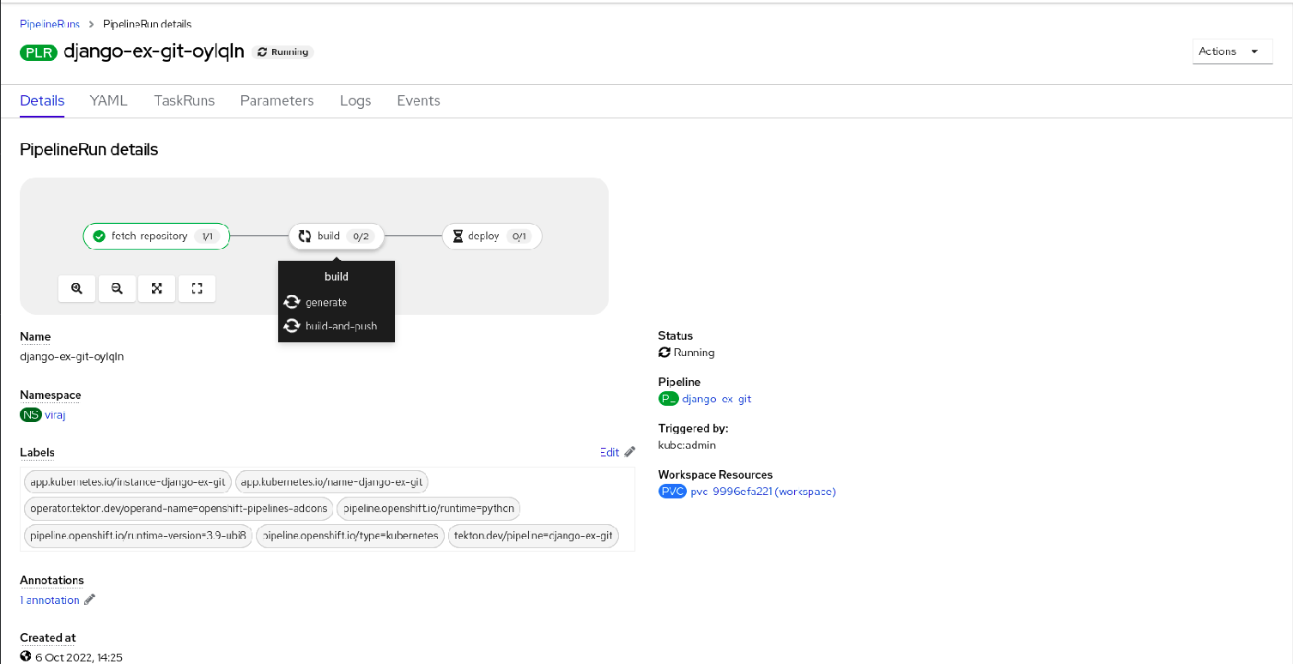This screenshot has width=1293, height=664.
Task: Switch to the YAML tab
Action: [109, 100]
